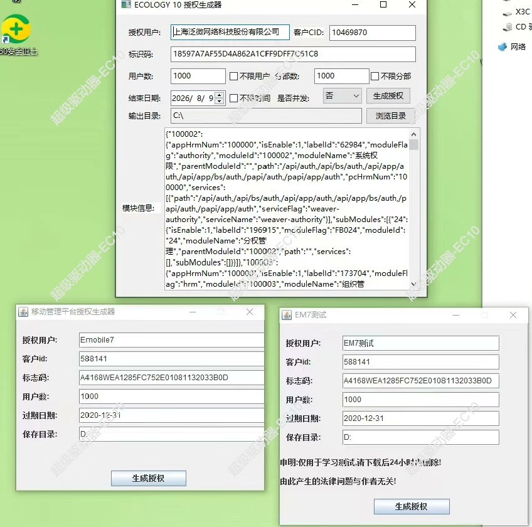Close the mobile platform generator window
Viewport: 532px width, 527px height.
pos(250,312)
